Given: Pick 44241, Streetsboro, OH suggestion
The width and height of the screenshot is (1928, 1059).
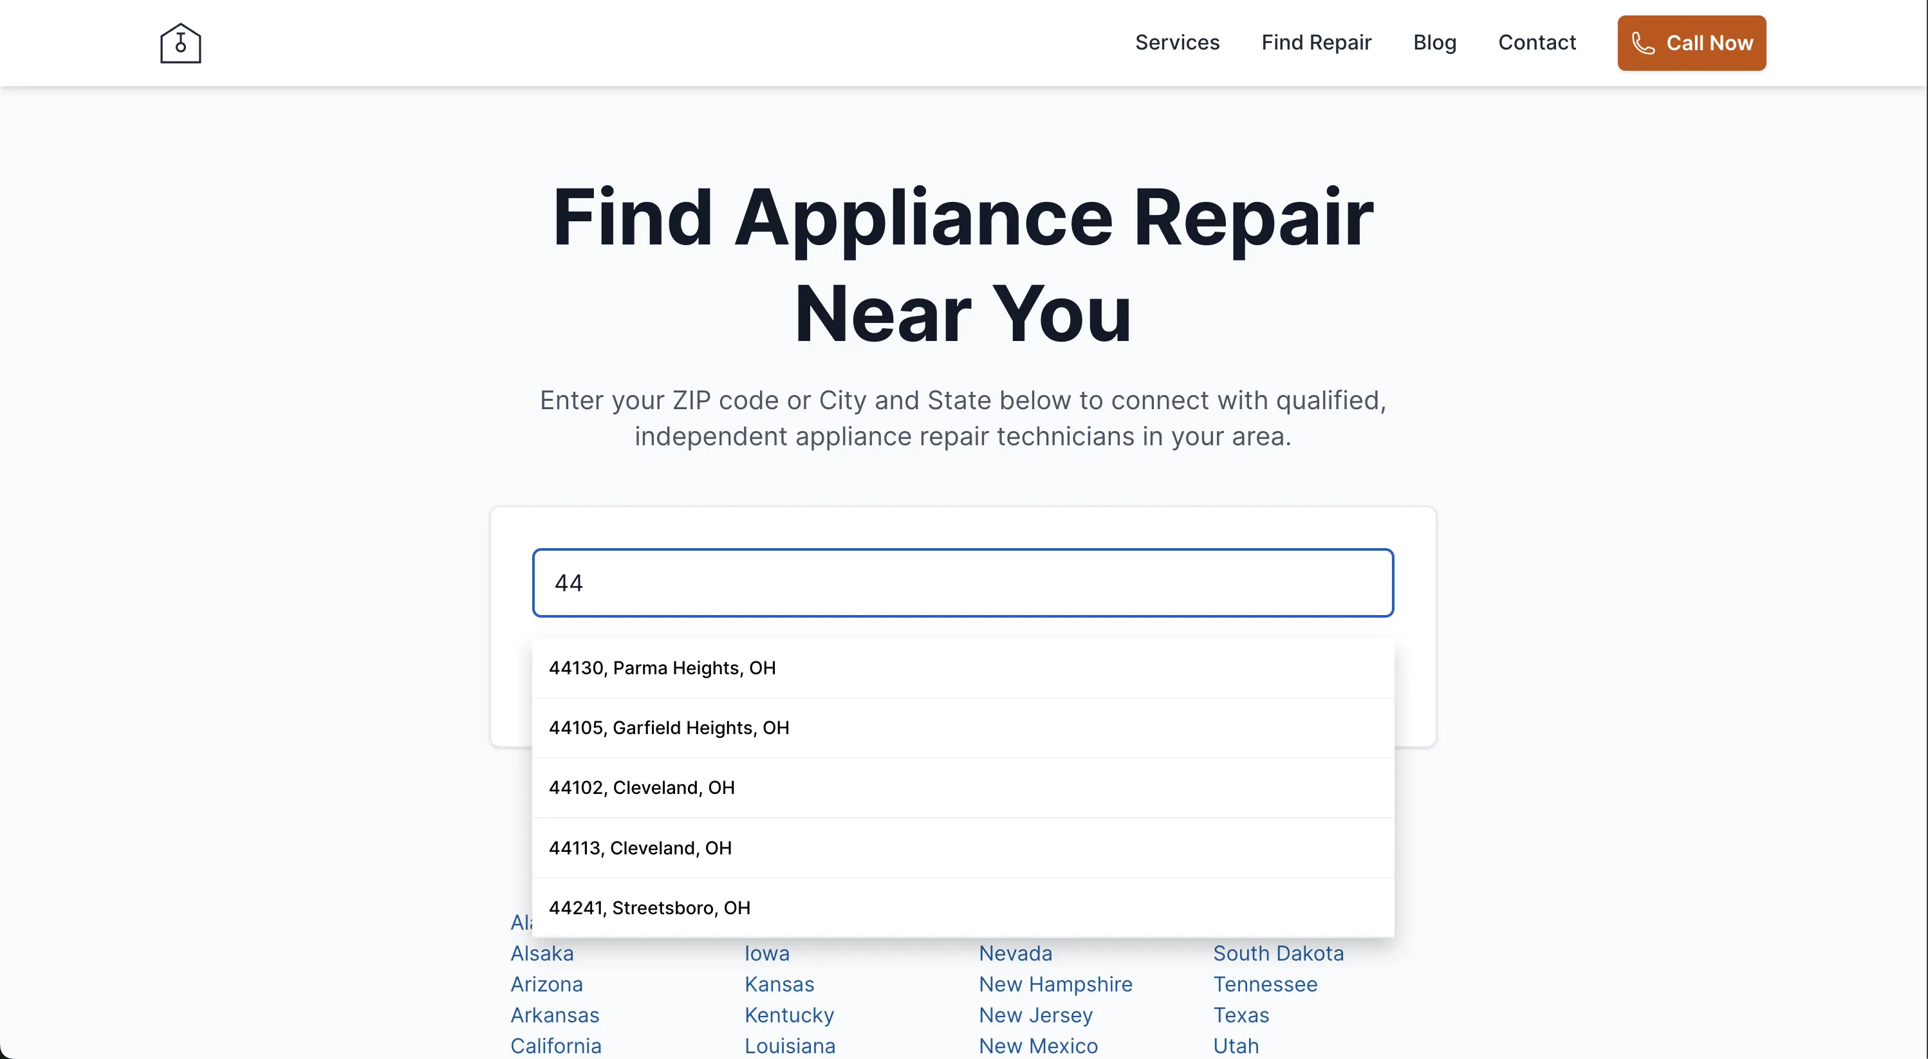Looking at the screenshot, I should (x=963, y=907).
